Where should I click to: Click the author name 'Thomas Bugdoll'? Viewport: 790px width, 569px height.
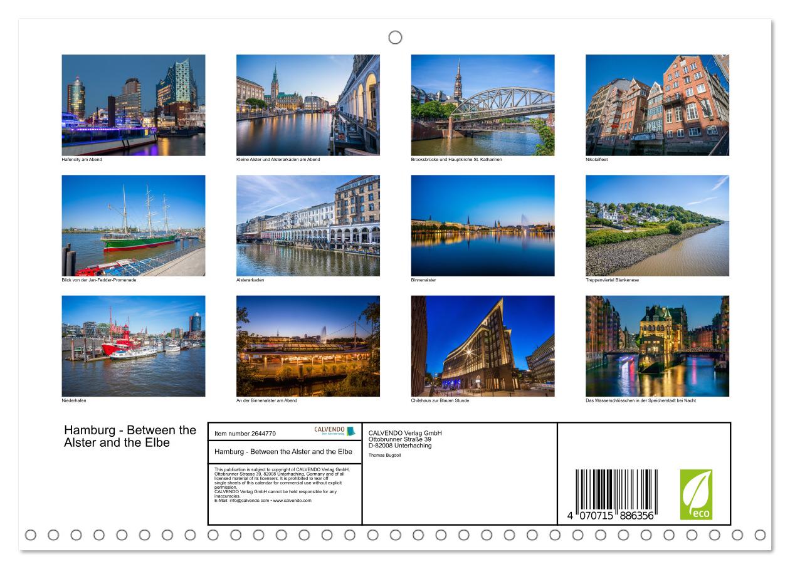(385, 455)
